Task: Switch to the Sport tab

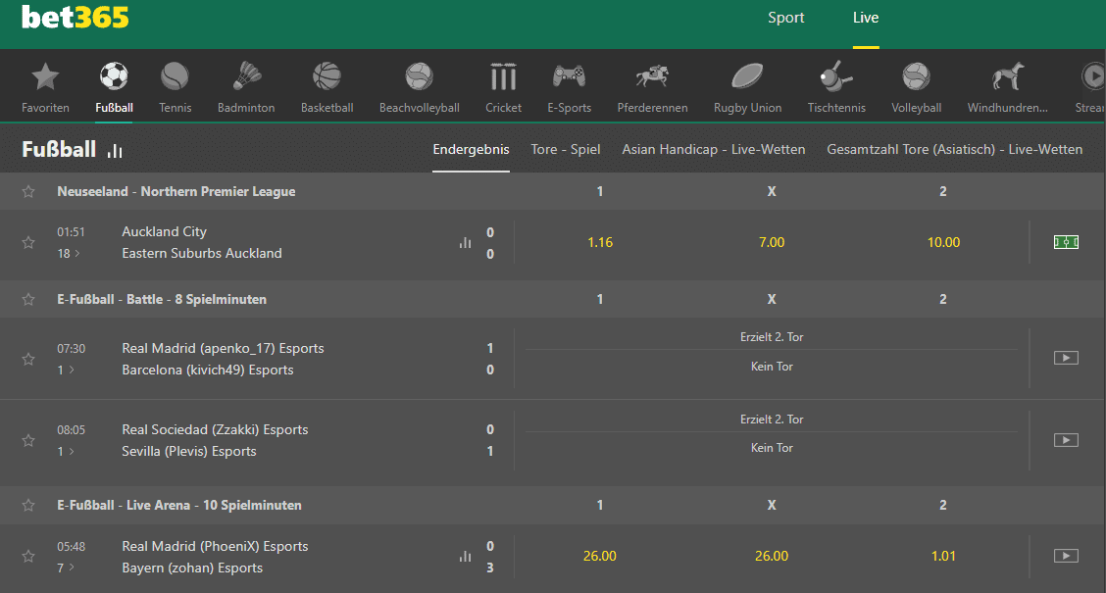Action: [785, 17]
